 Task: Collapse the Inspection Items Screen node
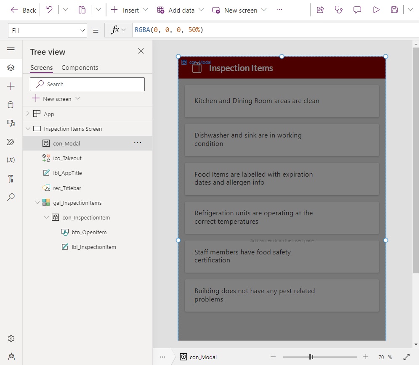pos(28,129)
